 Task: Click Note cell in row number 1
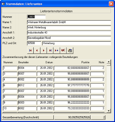click(x=97, y=68)
